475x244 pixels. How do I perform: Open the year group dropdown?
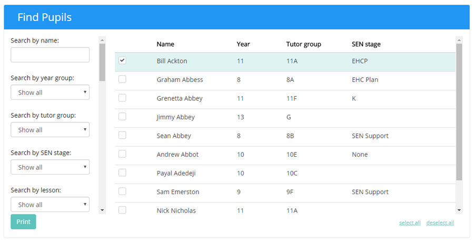click(x=50, y=93)
